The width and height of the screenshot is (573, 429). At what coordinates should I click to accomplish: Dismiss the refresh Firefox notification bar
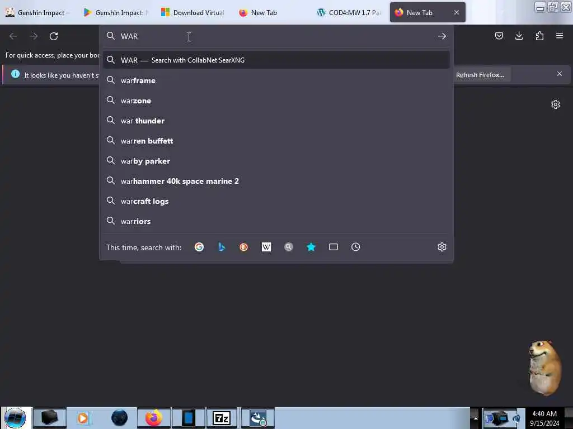click(x=560, y=74)
